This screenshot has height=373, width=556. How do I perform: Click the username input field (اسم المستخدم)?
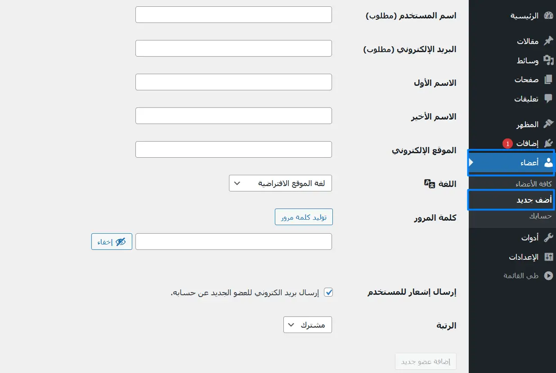click(x=233, y=15)
